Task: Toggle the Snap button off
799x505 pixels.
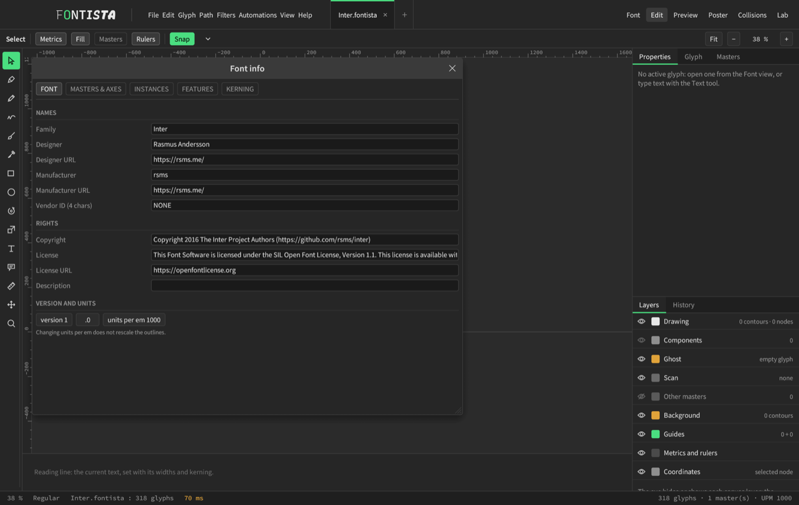Action: pyautogui.click(x=182, y=39)
